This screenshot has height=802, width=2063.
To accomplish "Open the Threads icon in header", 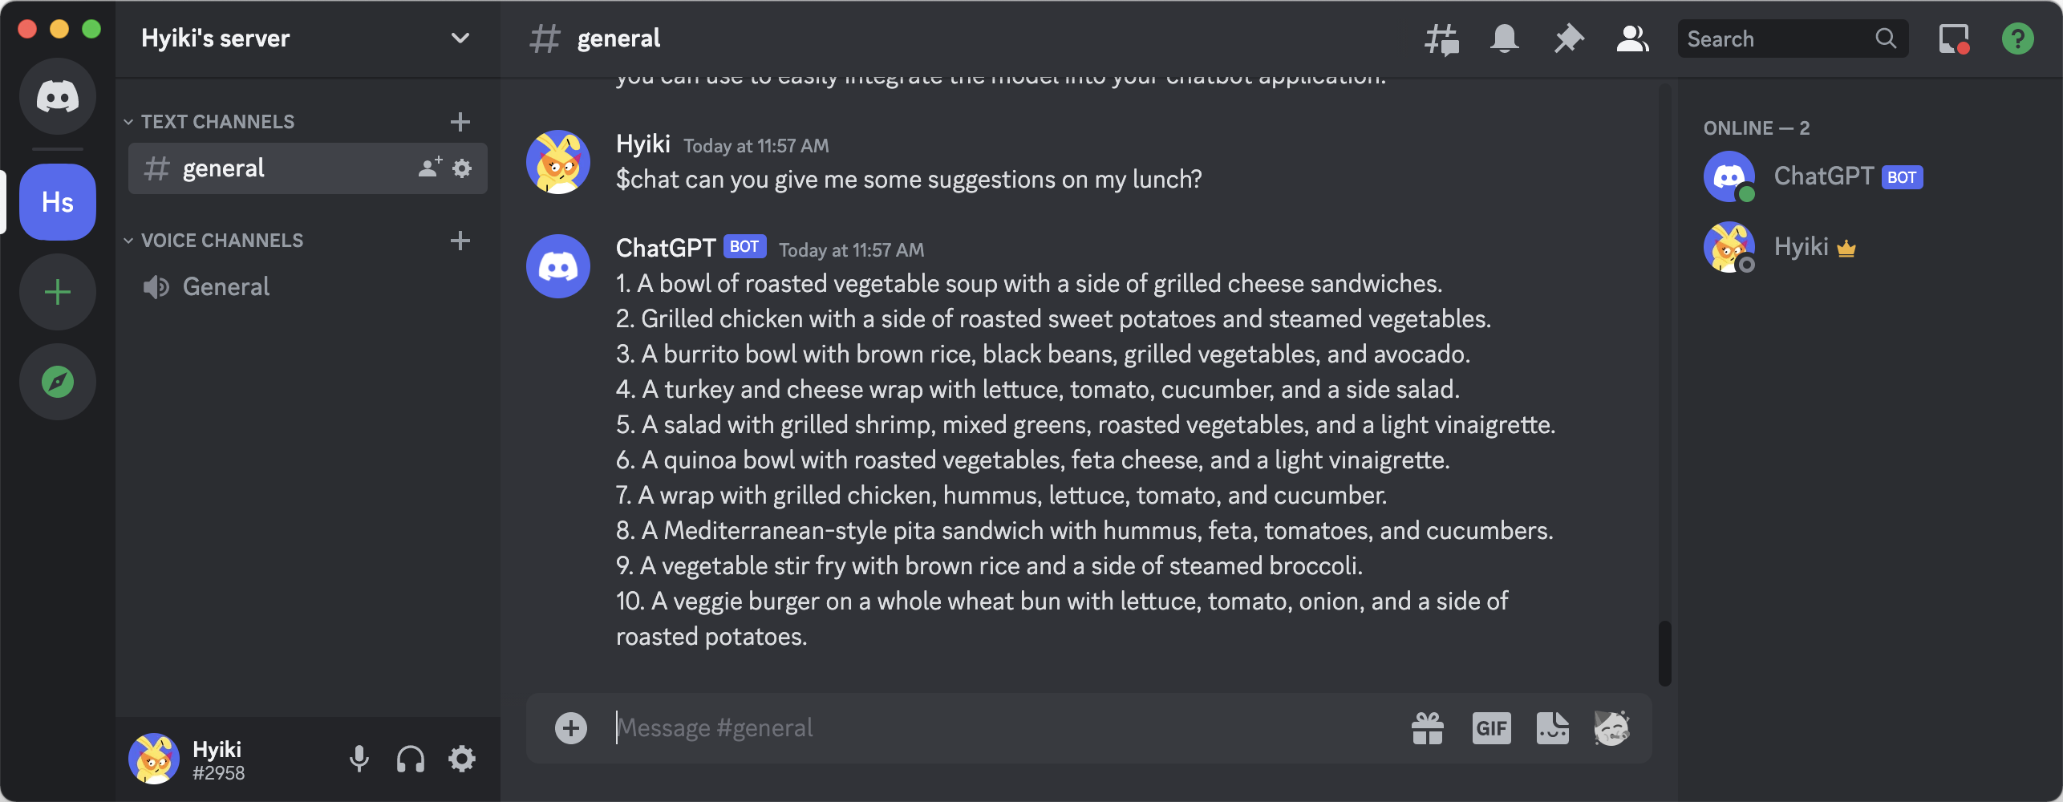I will point(1441,38).
